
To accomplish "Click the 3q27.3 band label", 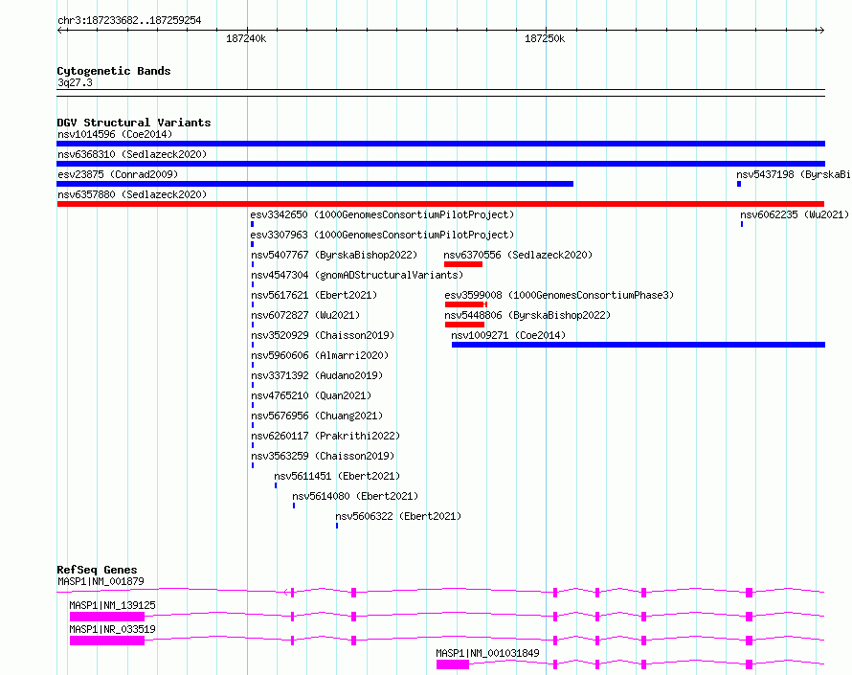I will point(75,82).
